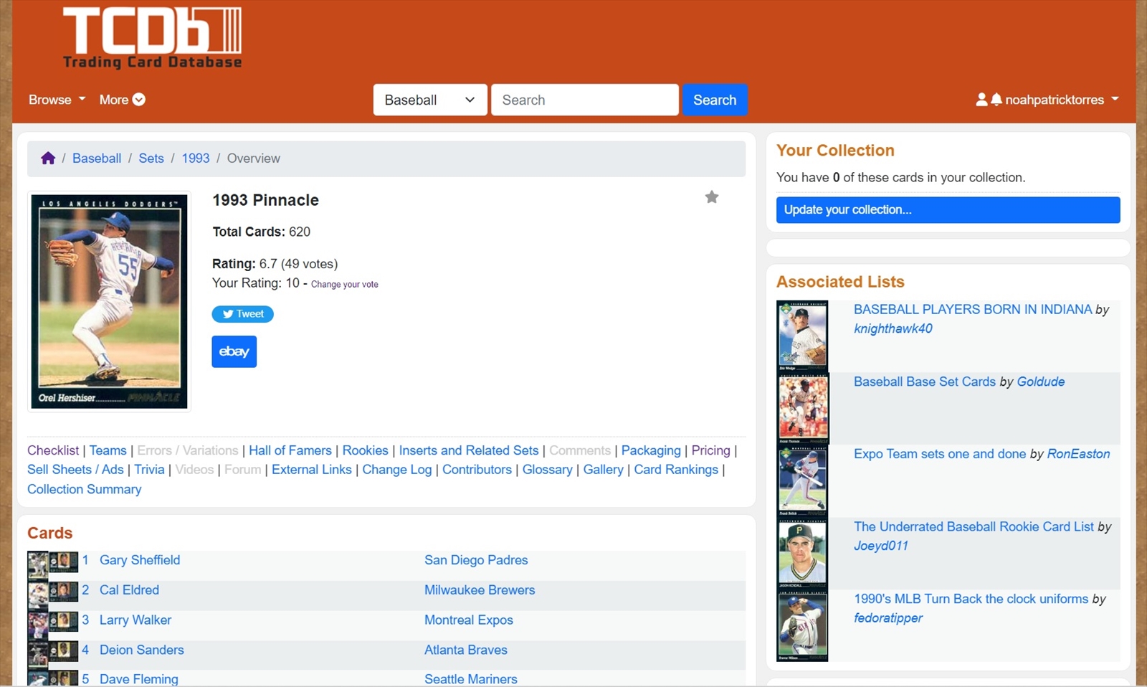1147x687 pixels.
Task: Open Cal Eldred card link
Action: pyautogui.click(x=129, y=590)
